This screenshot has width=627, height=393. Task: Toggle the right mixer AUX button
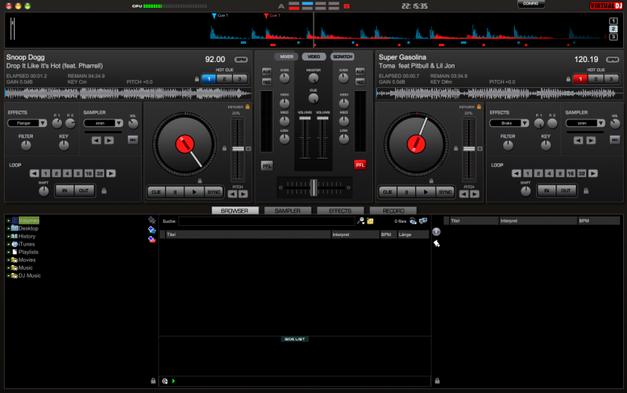coord(360,71)
